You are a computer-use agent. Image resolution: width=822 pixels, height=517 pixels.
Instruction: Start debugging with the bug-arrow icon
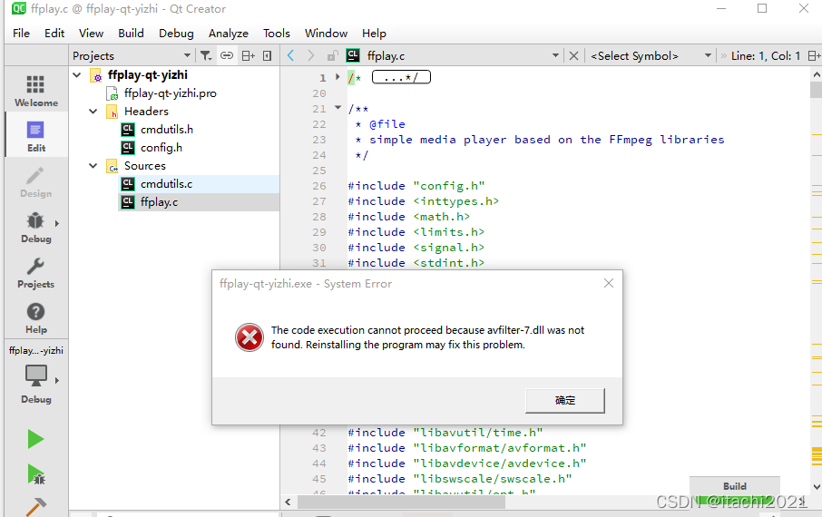click(x=35, y=475)
